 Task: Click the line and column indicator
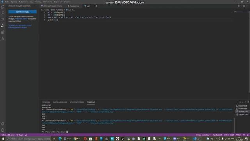click(x=204, y=135)
